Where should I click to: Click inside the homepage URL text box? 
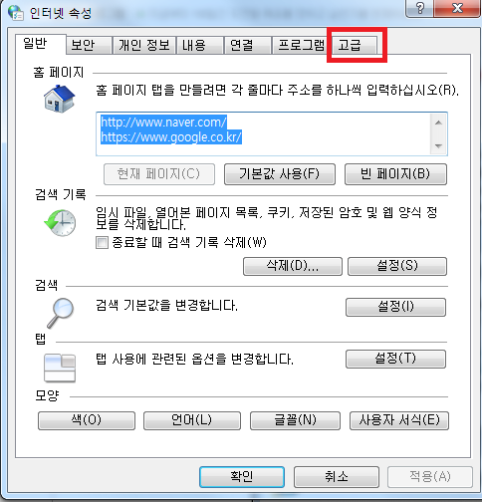click(264, 133)
